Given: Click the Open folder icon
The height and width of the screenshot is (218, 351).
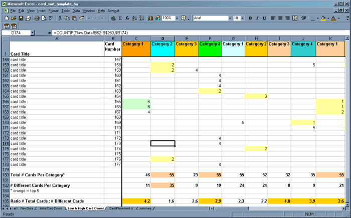Looking at the screenshot, I should click(x=13, y=18).
